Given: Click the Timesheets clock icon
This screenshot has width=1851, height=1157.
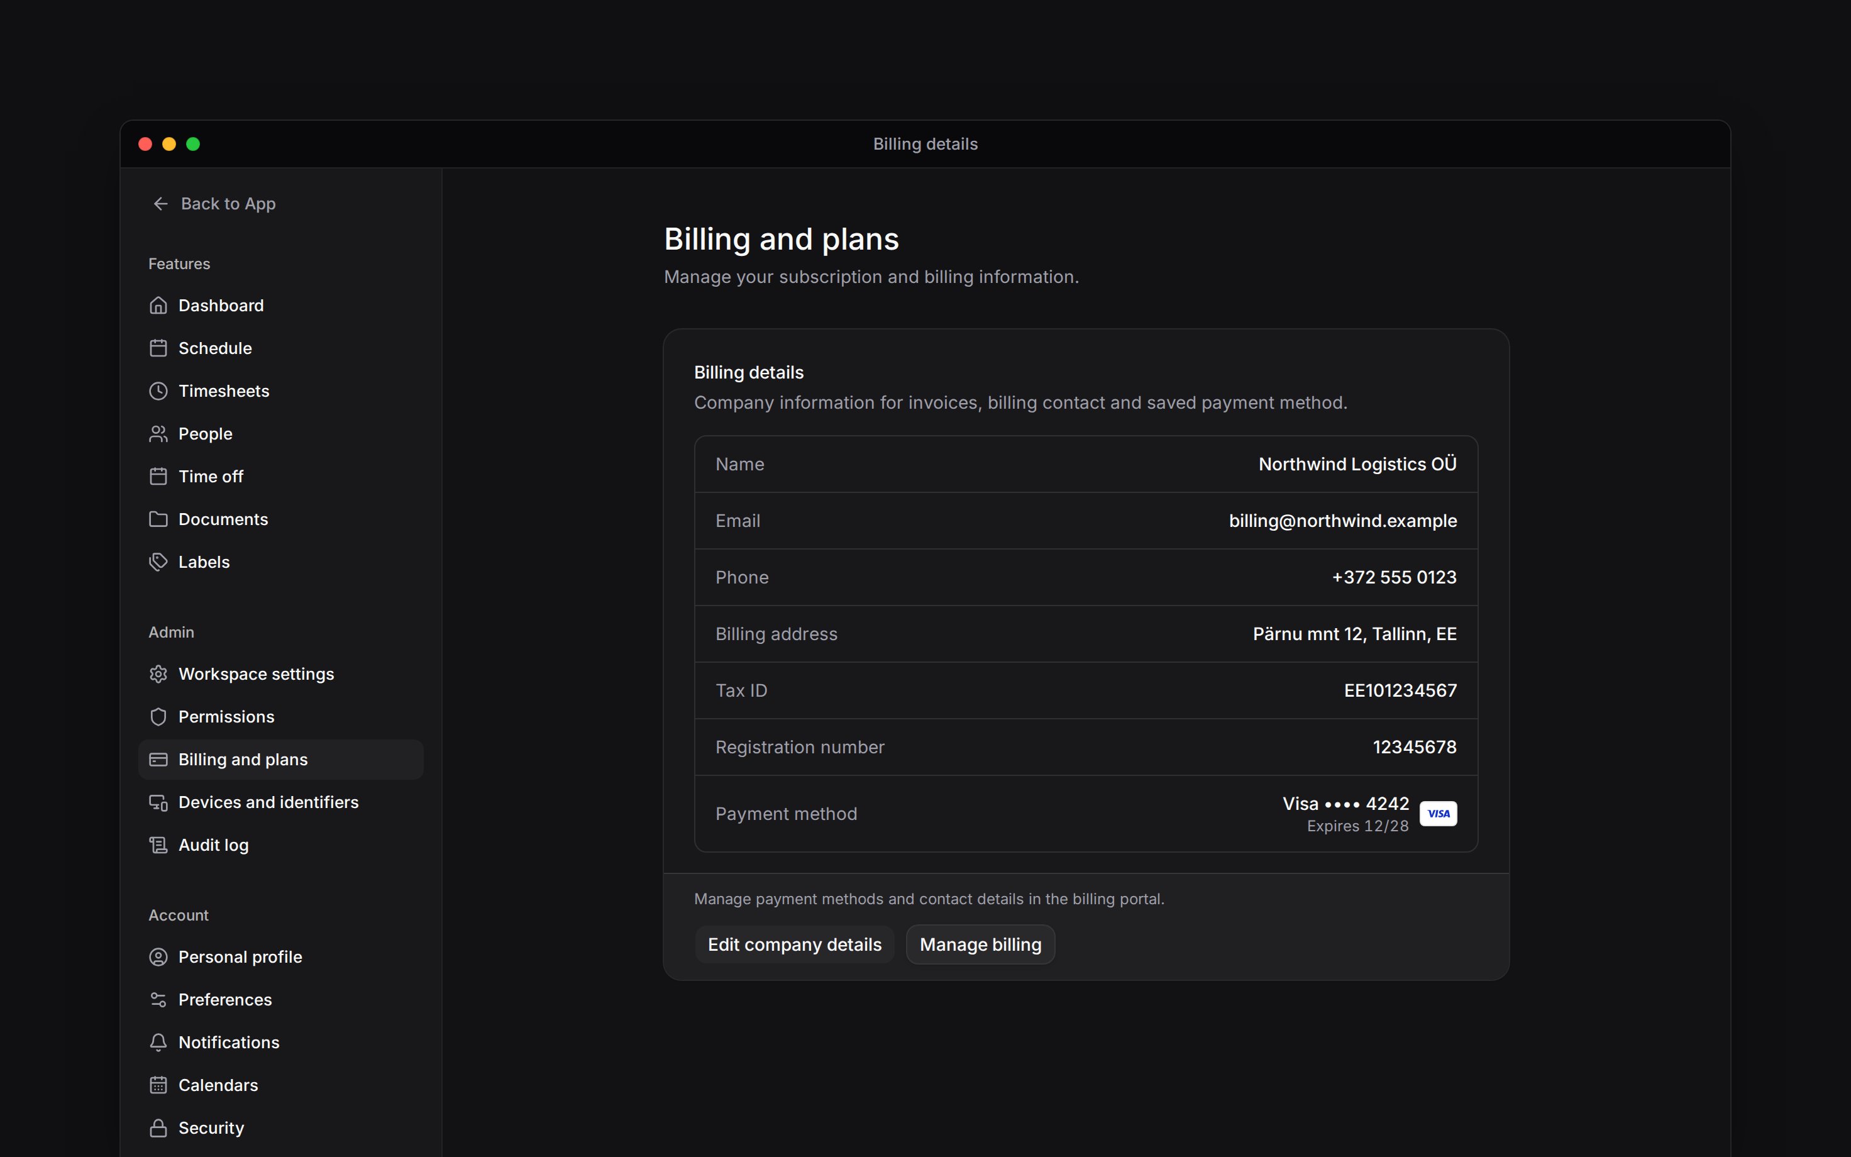Looking at the screenshot, I should pyautogui.click(x=158, y=391).
